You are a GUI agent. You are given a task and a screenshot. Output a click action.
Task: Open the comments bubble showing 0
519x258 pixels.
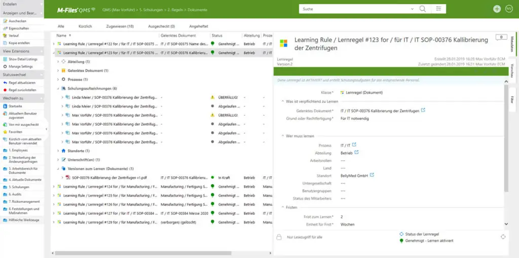click(501, 38)
